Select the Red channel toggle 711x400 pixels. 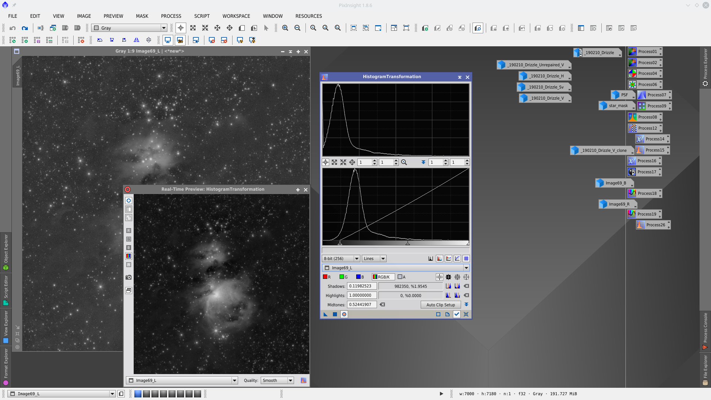[x=327, y=277]
